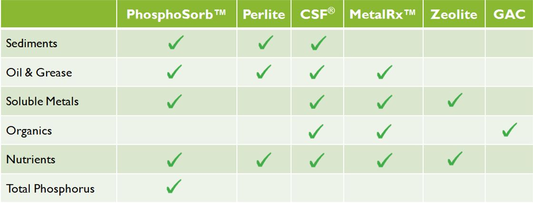533x203 pixels.
Task: Select the Zeolite column header
Action: (454, 14)
